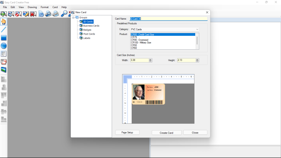Open the Card menu
The width and height of the screenshot is (281, 158).
pos(55,7)
